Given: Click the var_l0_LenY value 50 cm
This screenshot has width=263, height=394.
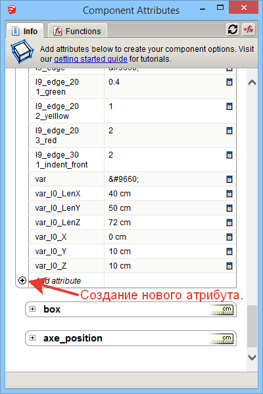Looking at the screenshot, I should click(120, 208).
